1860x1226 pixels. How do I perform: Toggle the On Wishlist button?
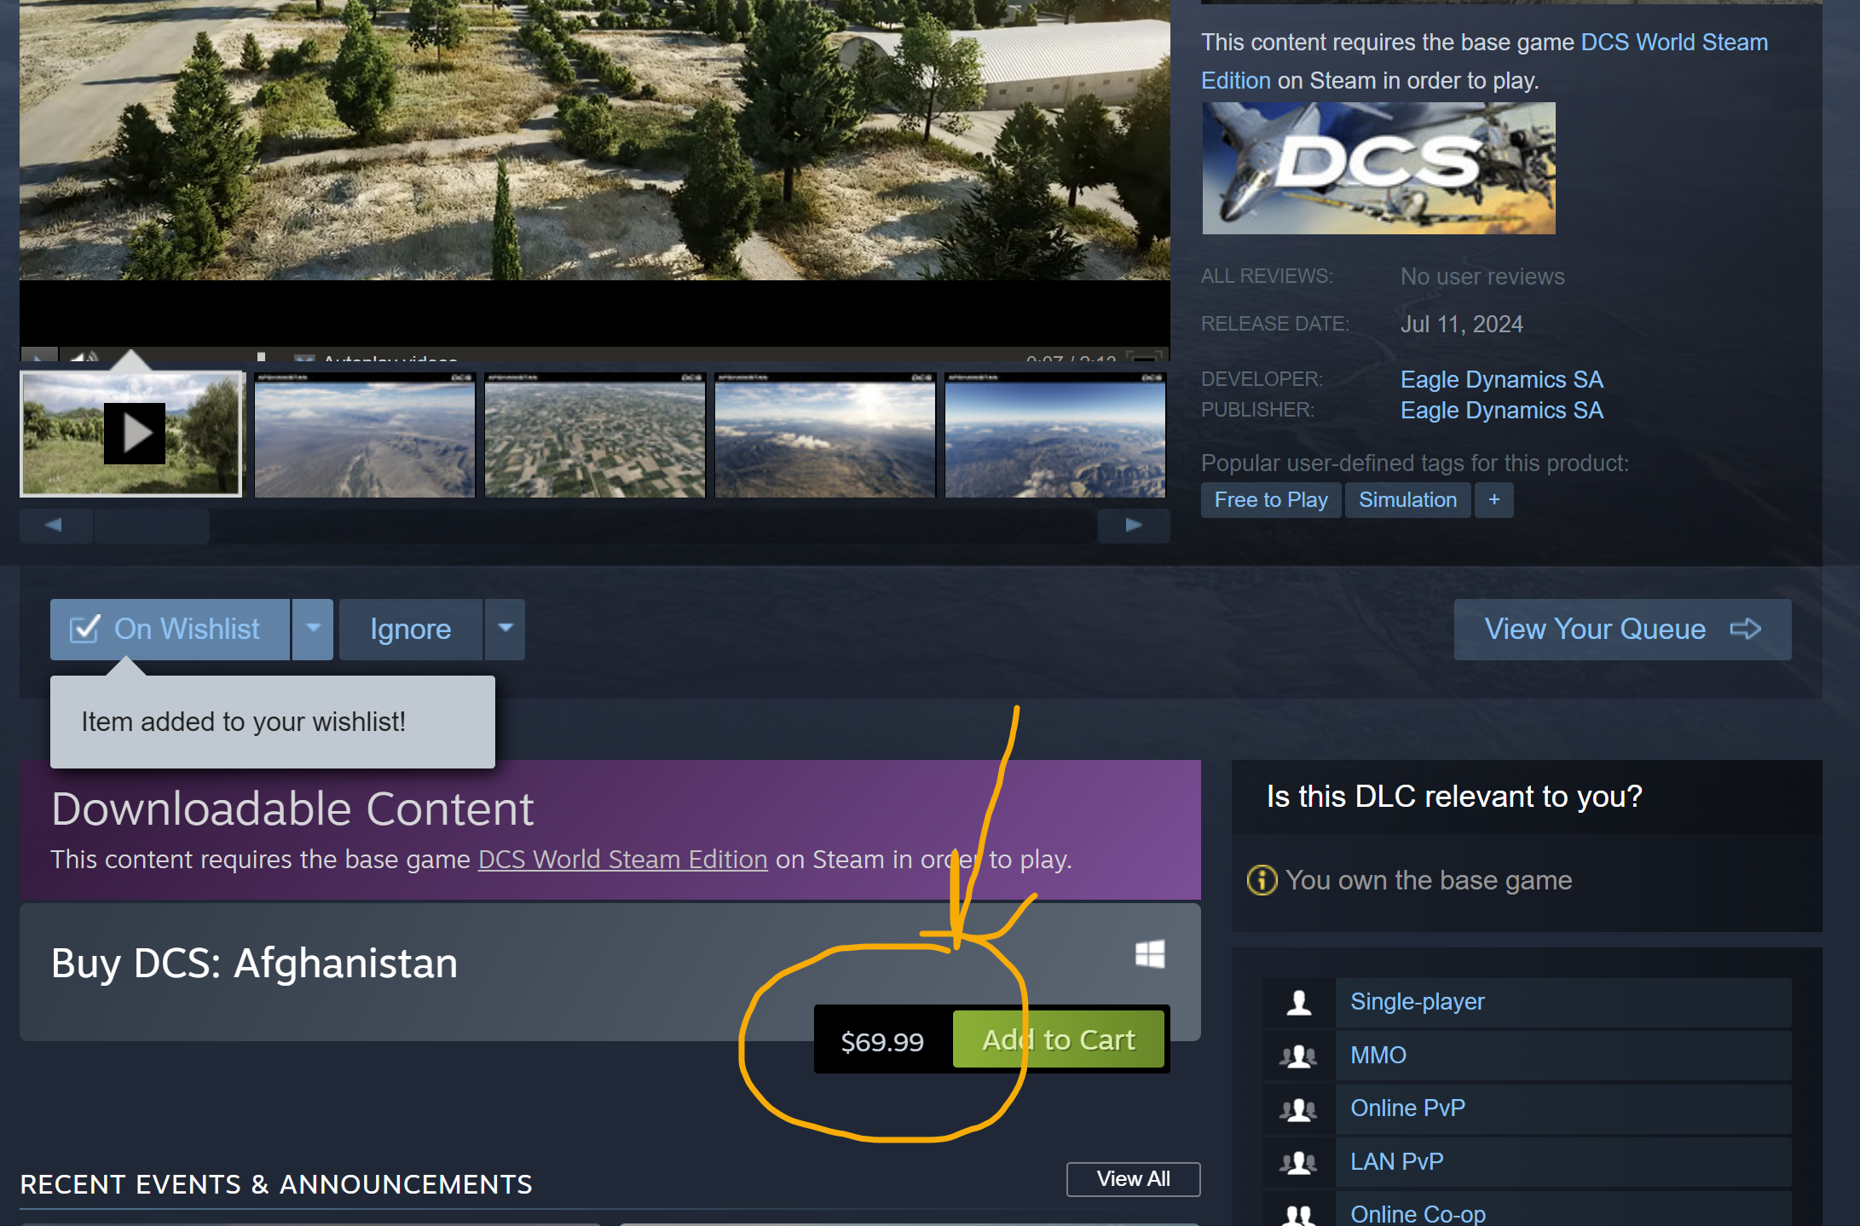tap(170, 630)
